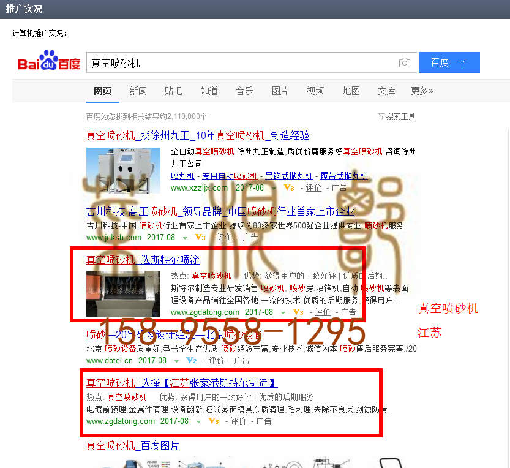Open 吉川科技-高压喷砂机 result title
This screenshot has height=468, width=510.
pyautogui.click(x=220, y=211)
